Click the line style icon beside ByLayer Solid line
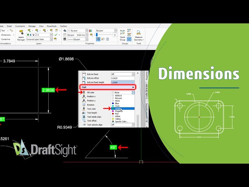 point(65,35)
